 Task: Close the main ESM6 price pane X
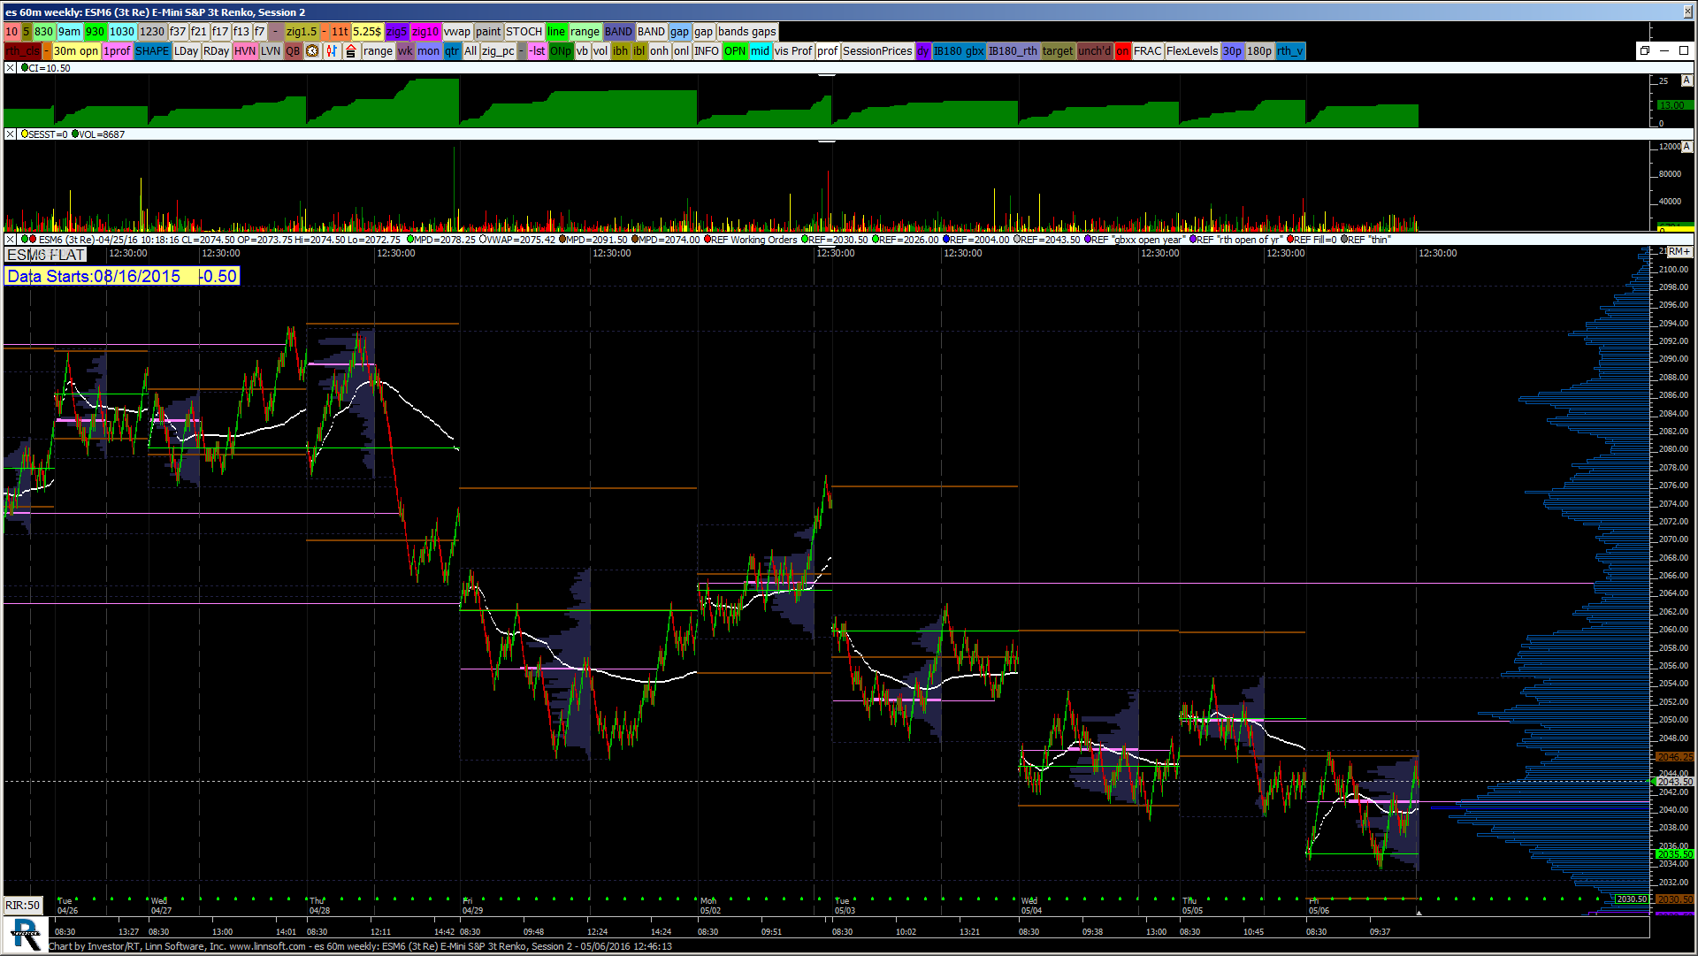tap(11, 240)
